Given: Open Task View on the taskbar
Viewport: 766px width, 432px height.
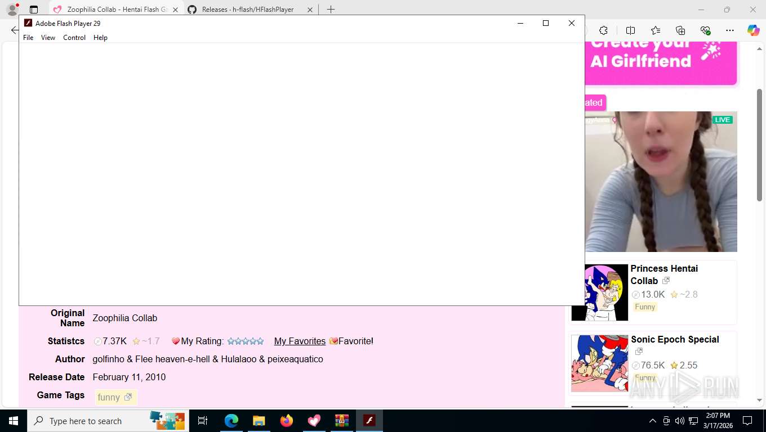Looking at the screenshot, I should [203, 421].
